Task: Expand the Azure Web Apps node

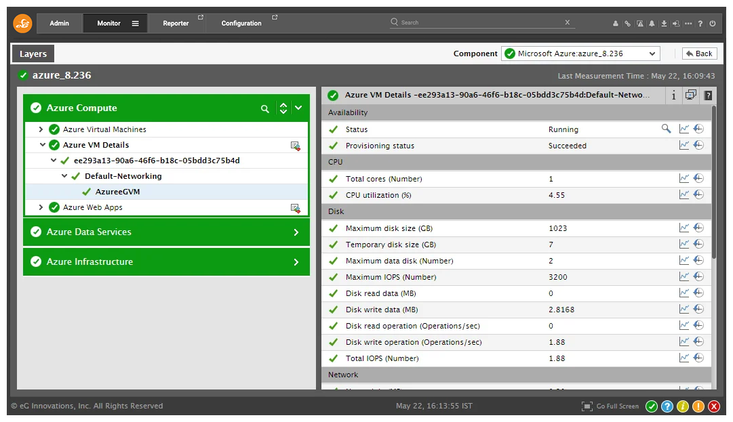Action: pyautogui.click(x=41, y=207)
